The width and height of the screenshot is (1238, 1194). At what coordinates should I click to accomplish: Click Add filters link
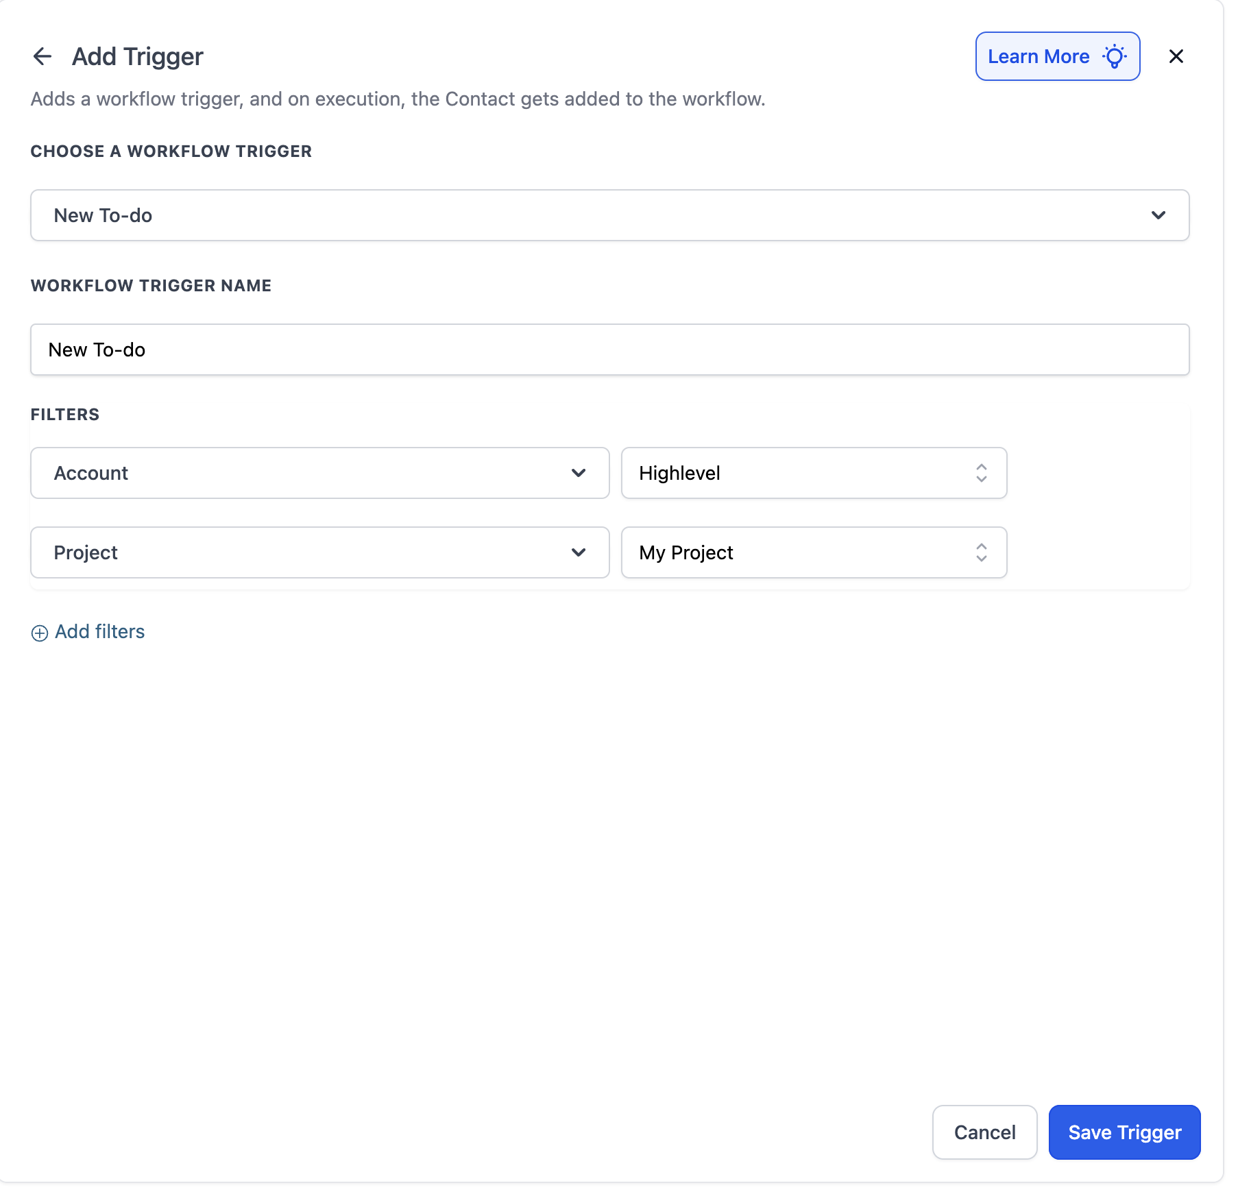(88, 632)
